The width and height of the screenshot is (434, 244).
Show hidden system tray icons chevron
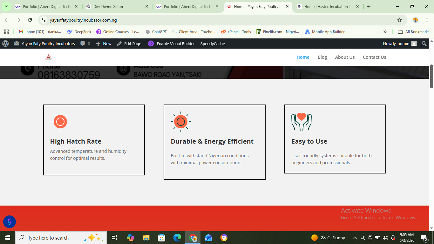[355, 238]
